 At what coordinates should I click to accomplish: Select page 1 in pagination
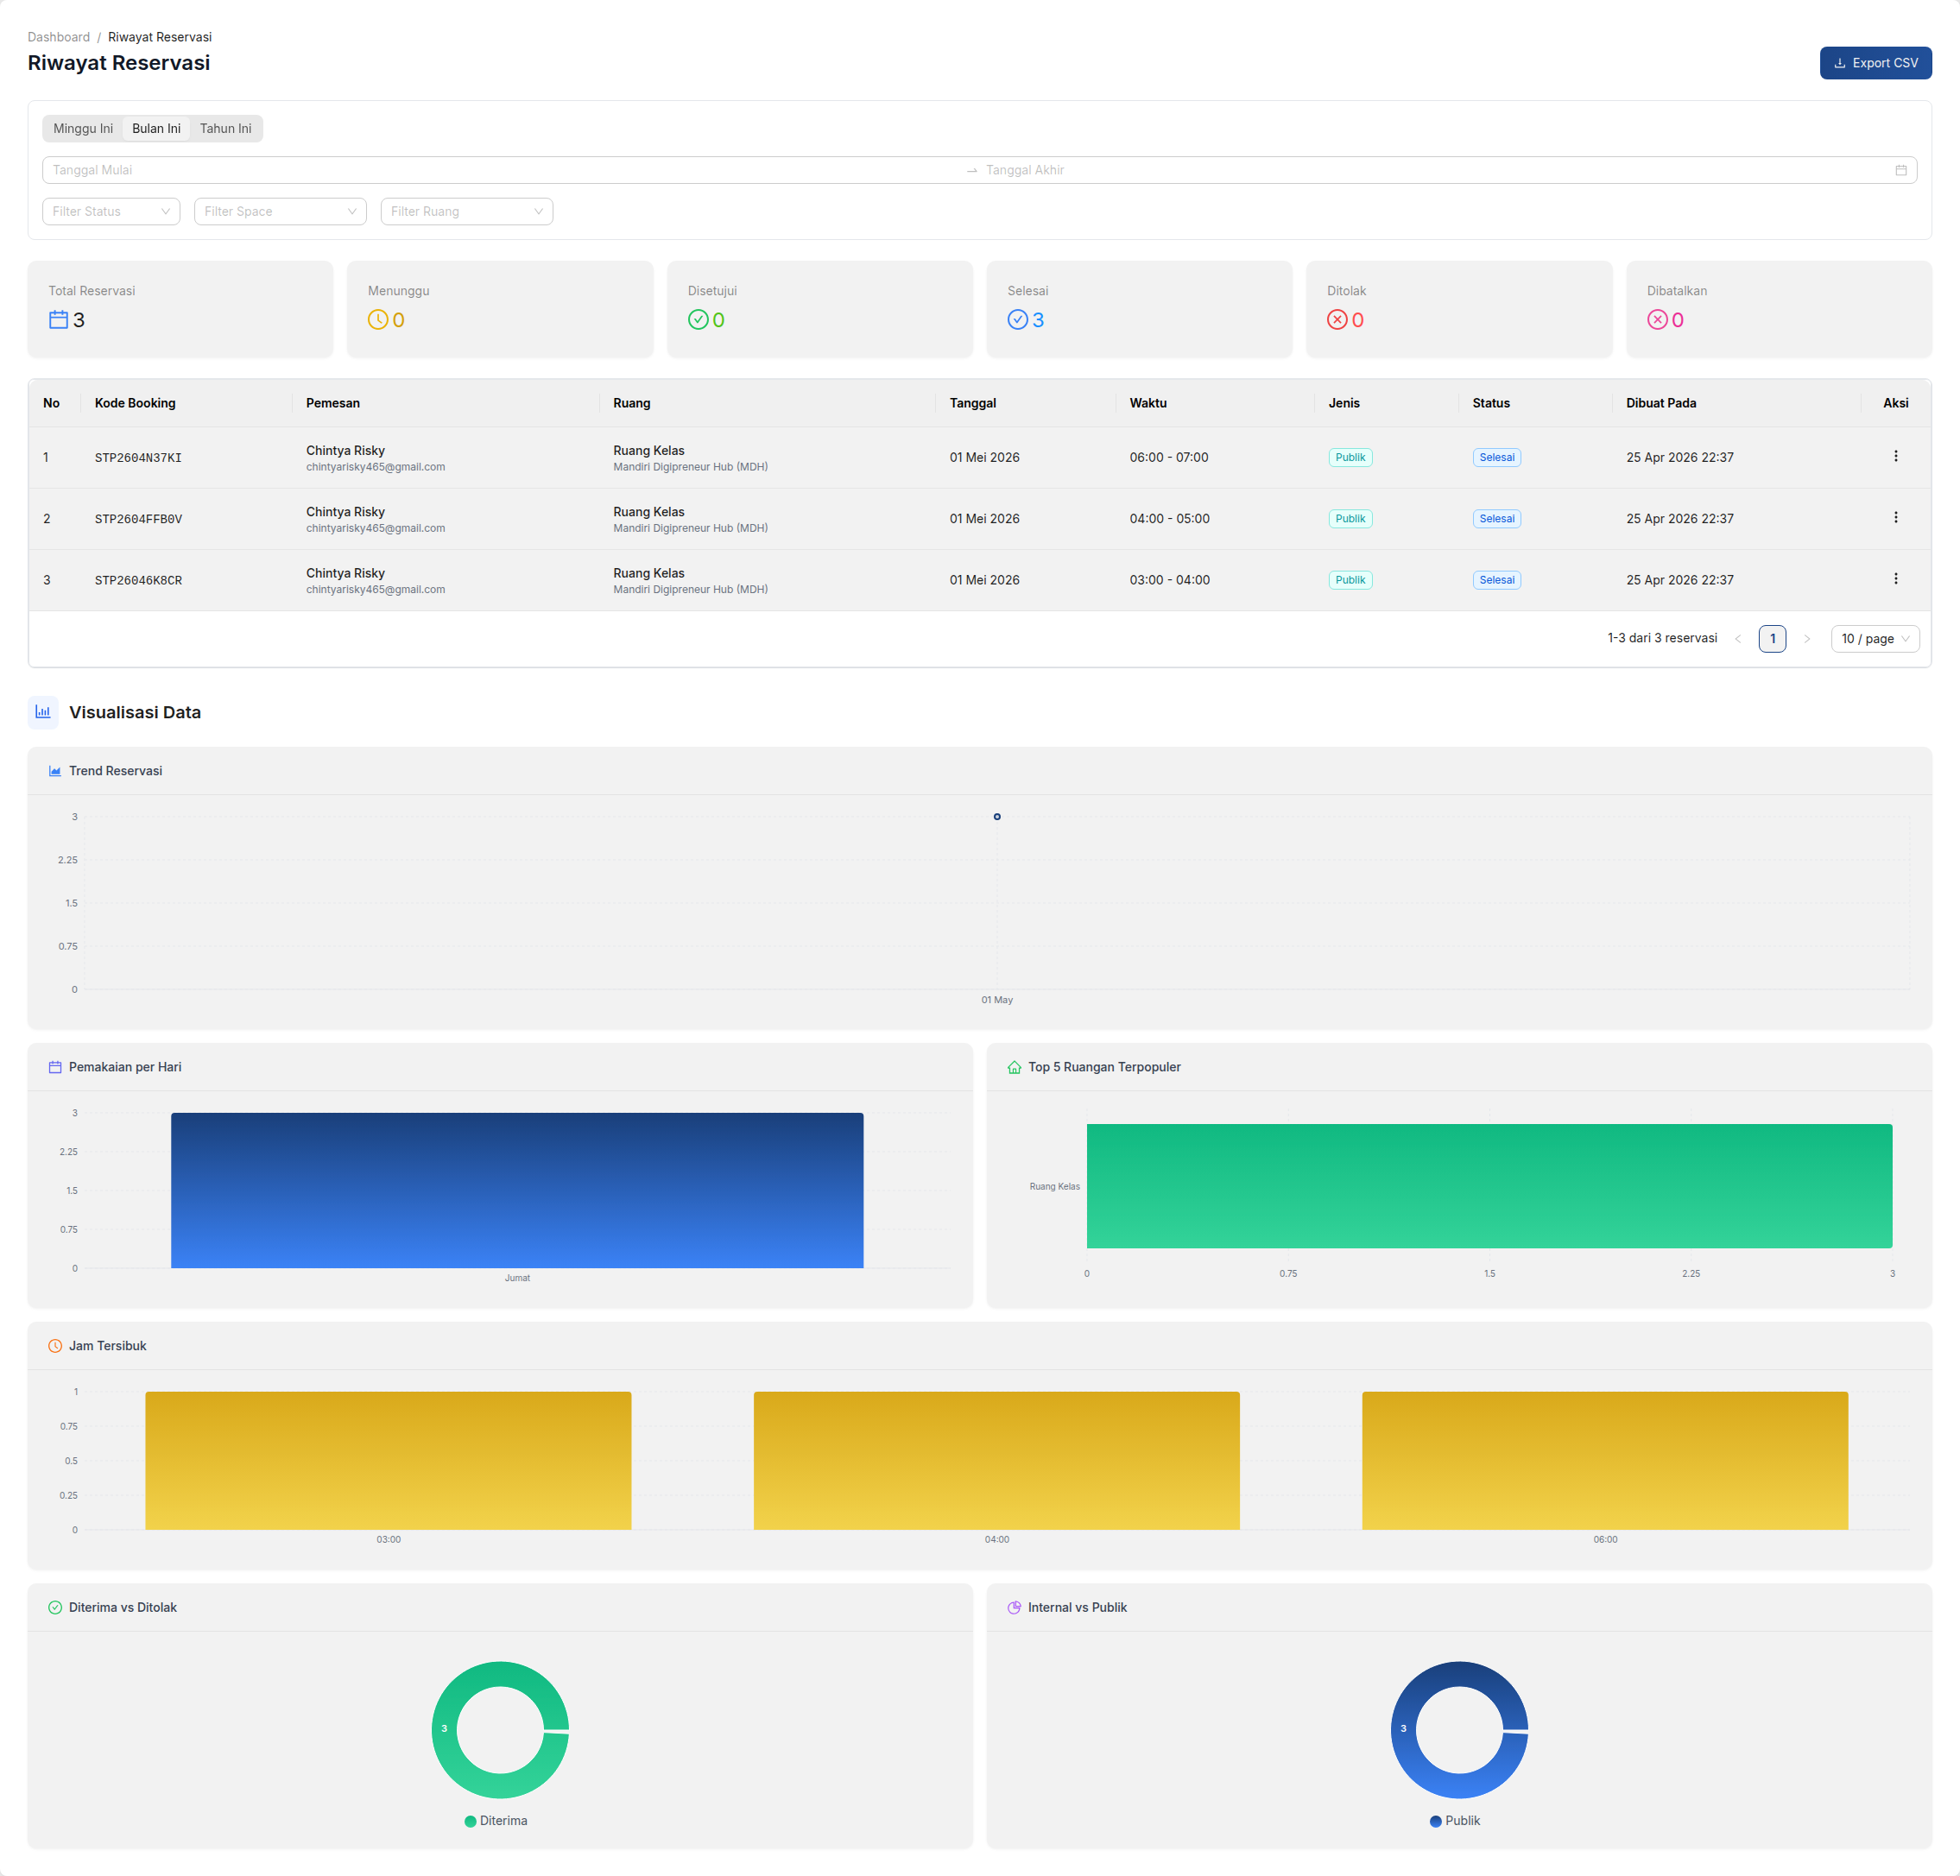[x=1772, y=639]
